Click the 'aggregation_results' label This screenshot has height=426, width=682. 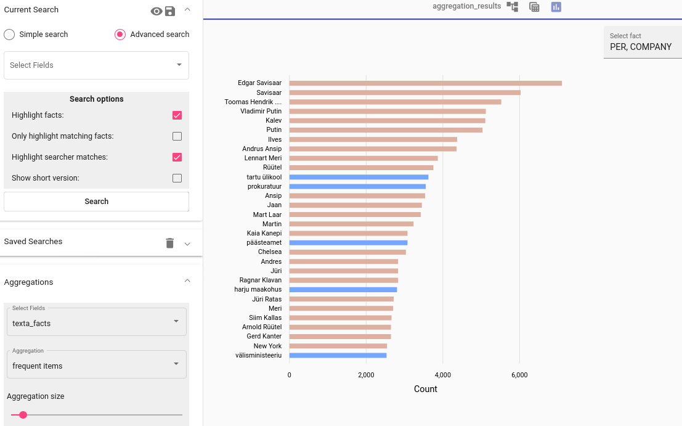[x=467, y=6]
